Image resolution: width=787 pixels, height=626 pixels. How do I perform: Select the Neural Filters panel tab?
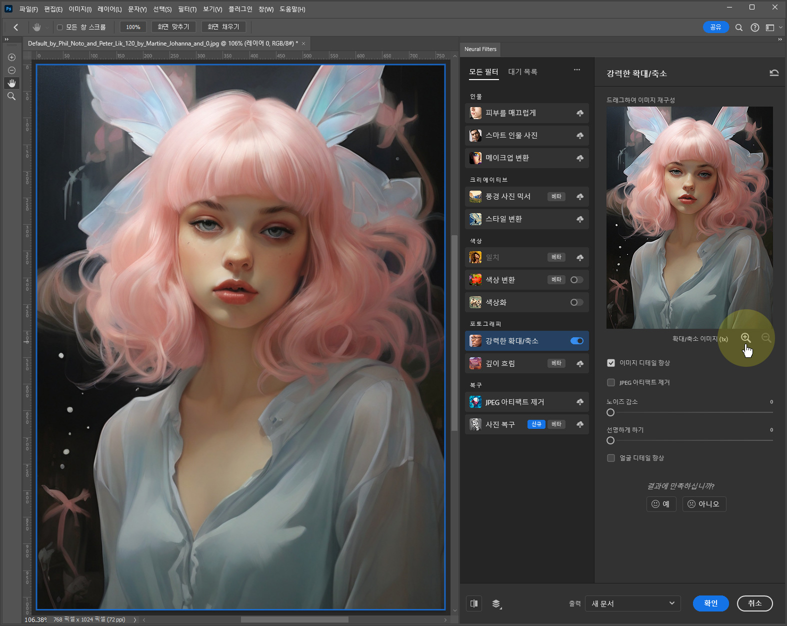click(x=480, y=49)
